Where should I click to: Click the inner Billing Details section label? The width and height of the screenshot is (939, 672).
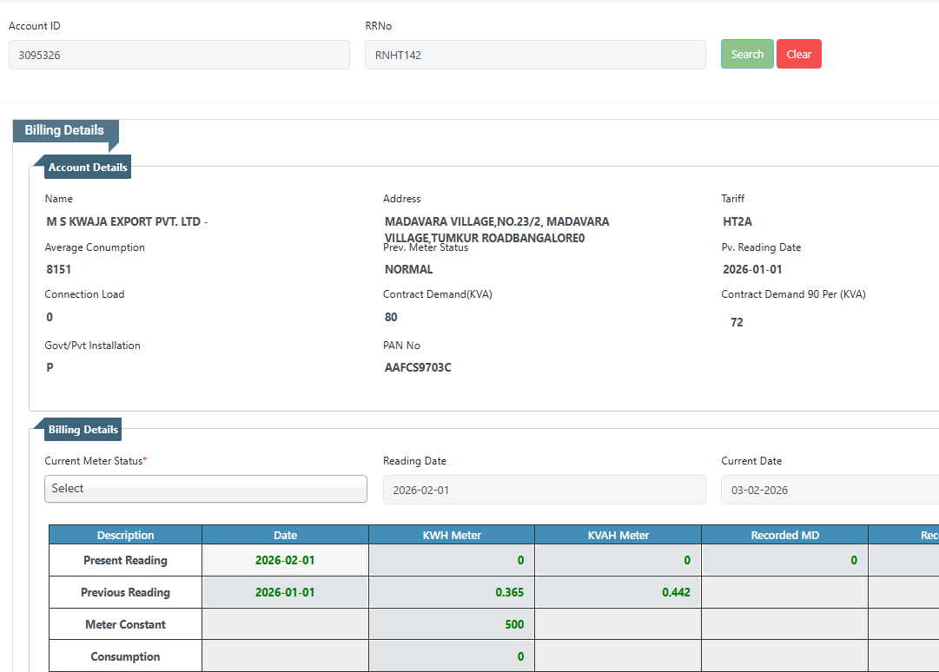click(83, 430)
